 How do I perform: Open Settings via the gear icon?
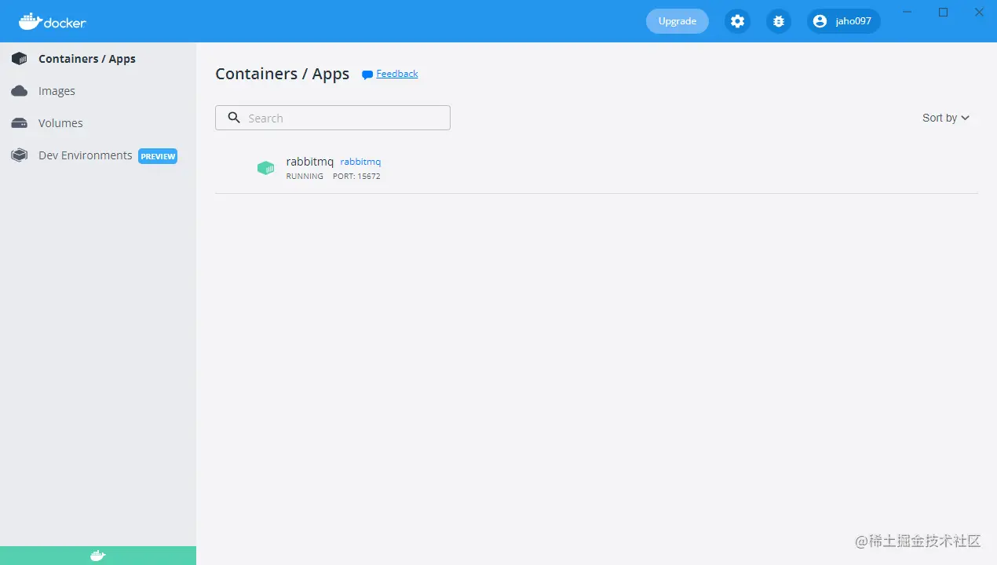coord(737,21)
